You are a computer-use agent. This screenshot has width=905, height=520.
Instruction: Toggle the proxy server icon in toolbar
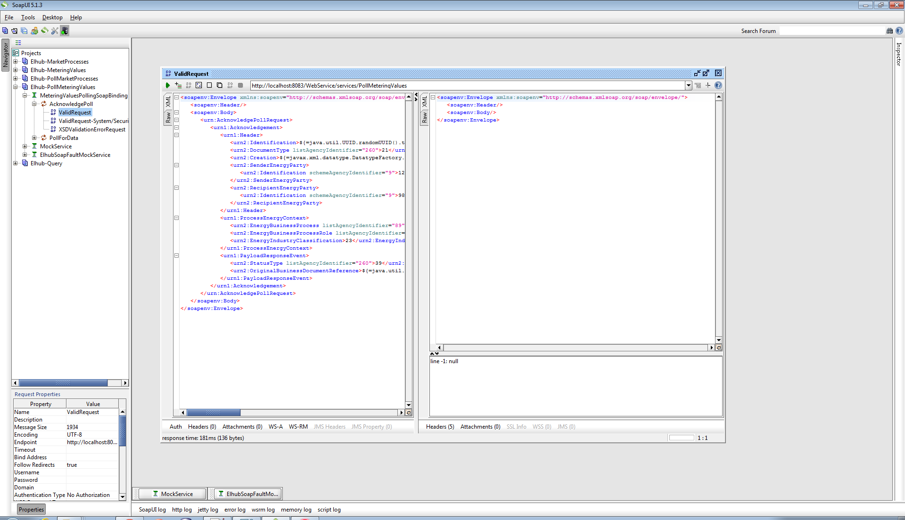point(65,31)
